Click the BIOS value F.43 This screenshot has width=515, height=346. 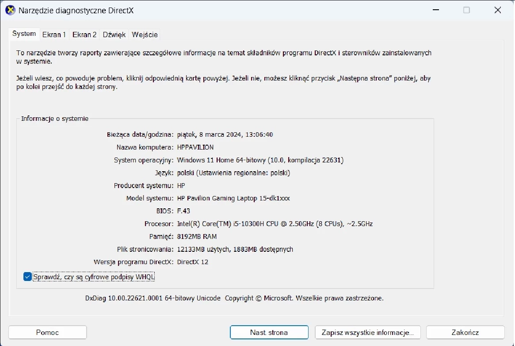(x=183, y=211)
